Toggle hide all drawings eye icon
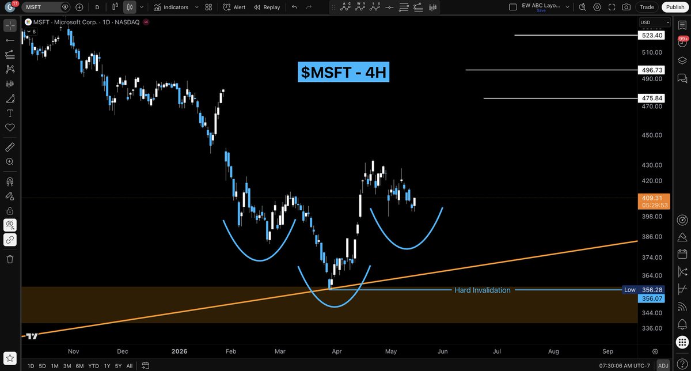This screenshot has height=371, width=691. [x=10, y=225]
